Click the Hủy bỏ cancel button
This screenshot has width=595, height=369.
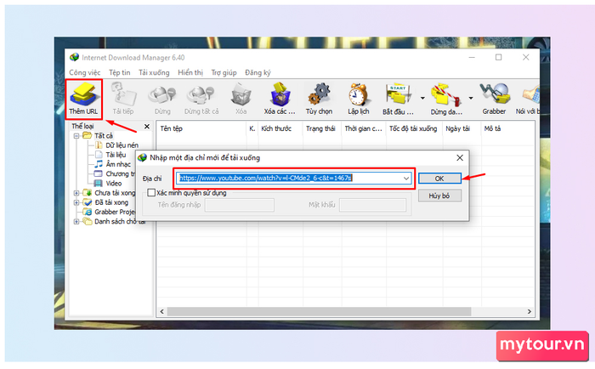coord(439,196)
